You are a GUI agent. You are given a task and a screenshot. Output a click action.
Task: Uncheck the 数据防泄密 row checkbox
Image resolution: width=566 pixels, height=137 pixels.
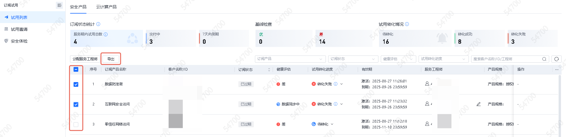(76, 84)
